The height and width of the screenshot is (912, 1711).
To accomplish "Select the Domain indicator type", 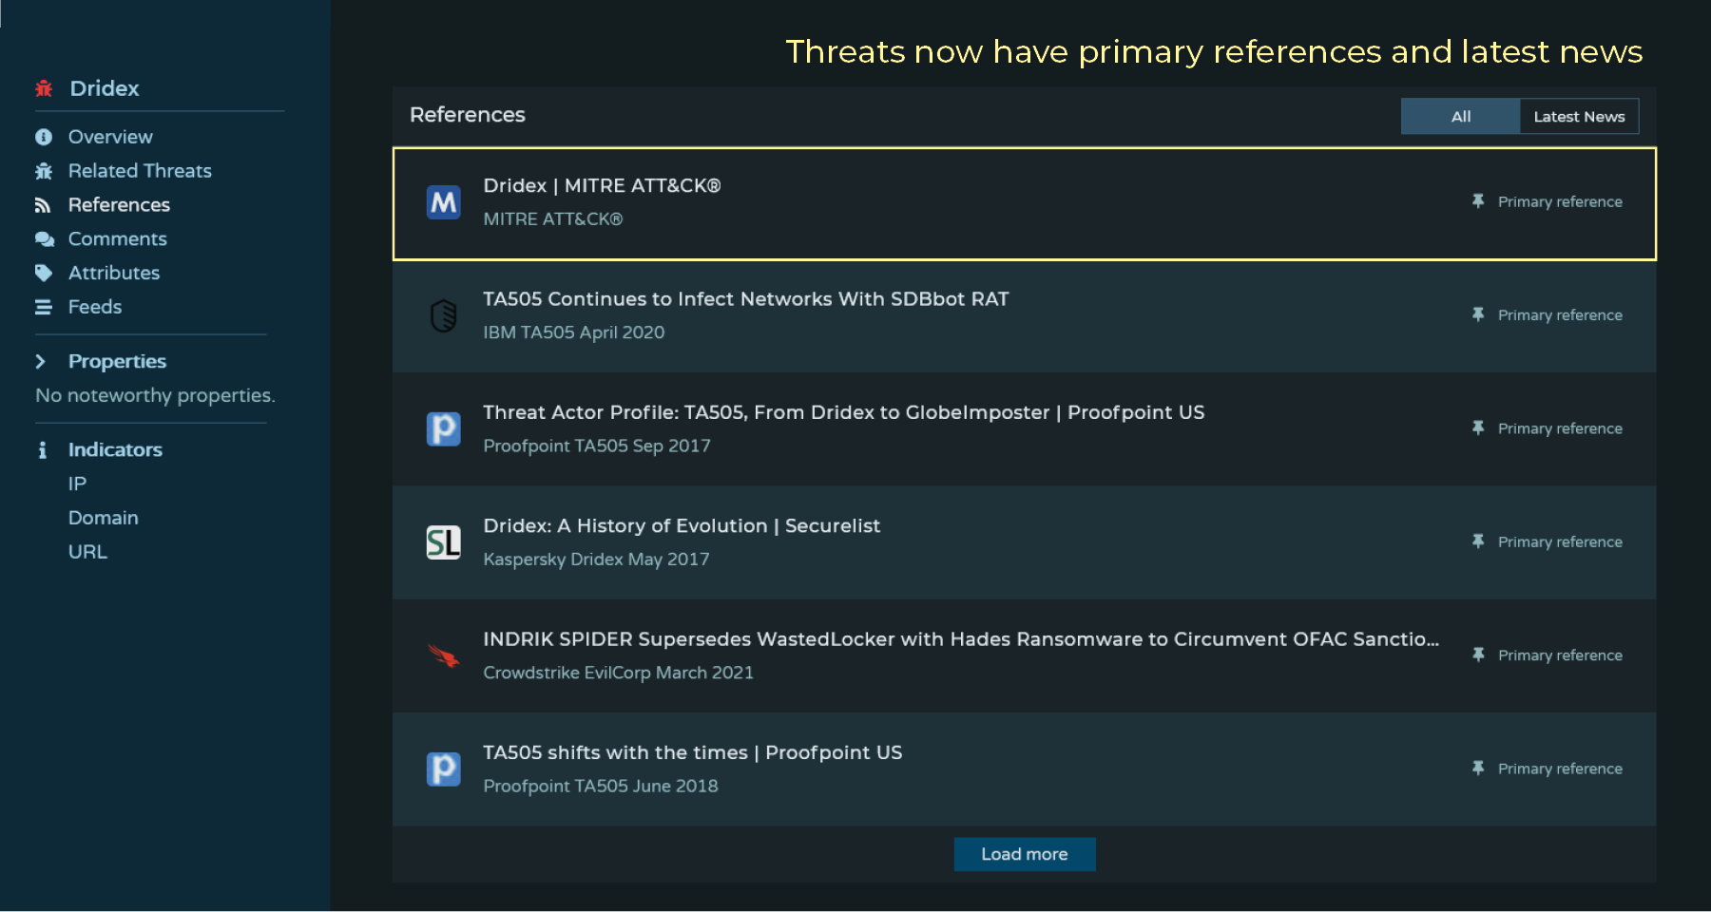I will pyautogui.click(x=103, y=518).
